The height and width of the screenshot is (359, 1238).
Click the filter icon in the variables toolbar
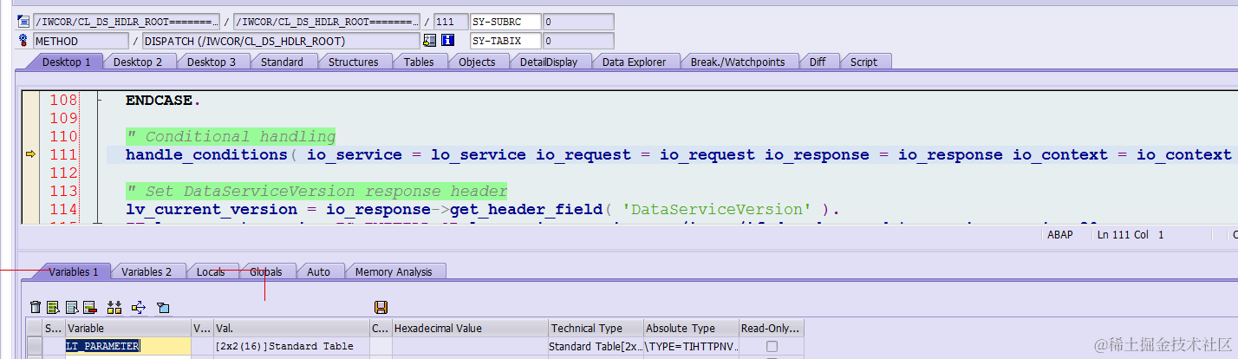pyautogui.click(x=162, y=307)
